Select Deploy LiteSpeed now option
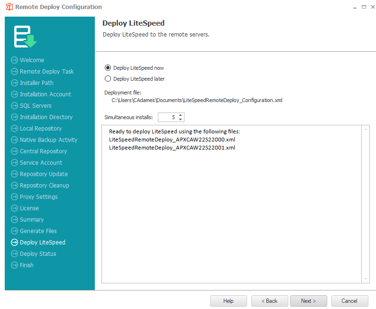376x309 pixels. click(x=108, y=68)
